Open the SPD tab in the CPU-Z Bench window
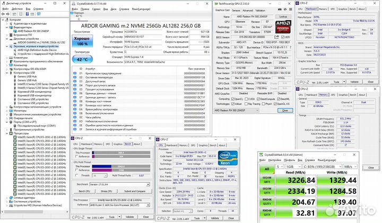This screenshot has width=382, height=223. [x=108, y=144]
